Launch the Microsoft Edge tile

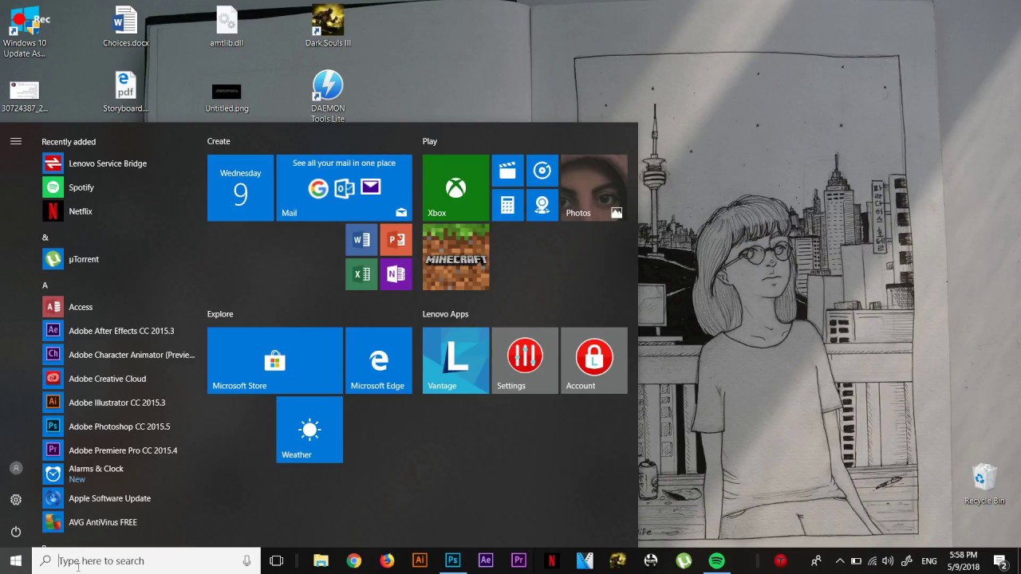(378, 360)
